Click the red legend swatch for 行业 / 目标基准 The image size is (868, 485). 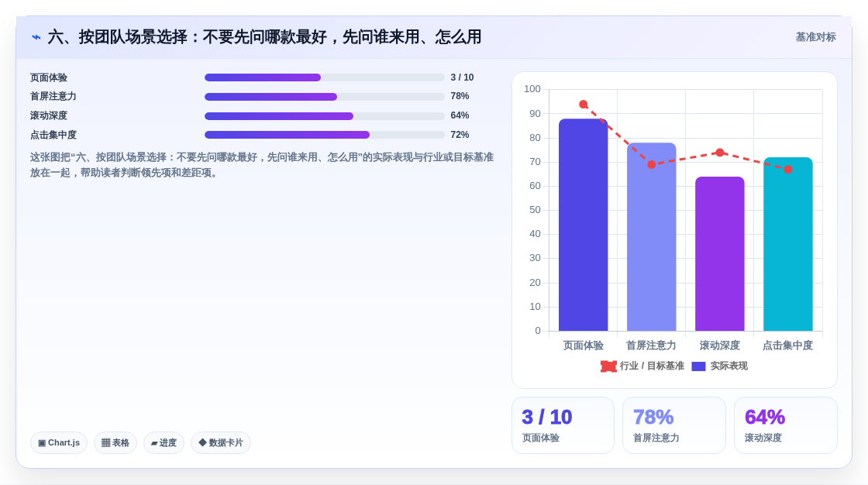point(608,366)
